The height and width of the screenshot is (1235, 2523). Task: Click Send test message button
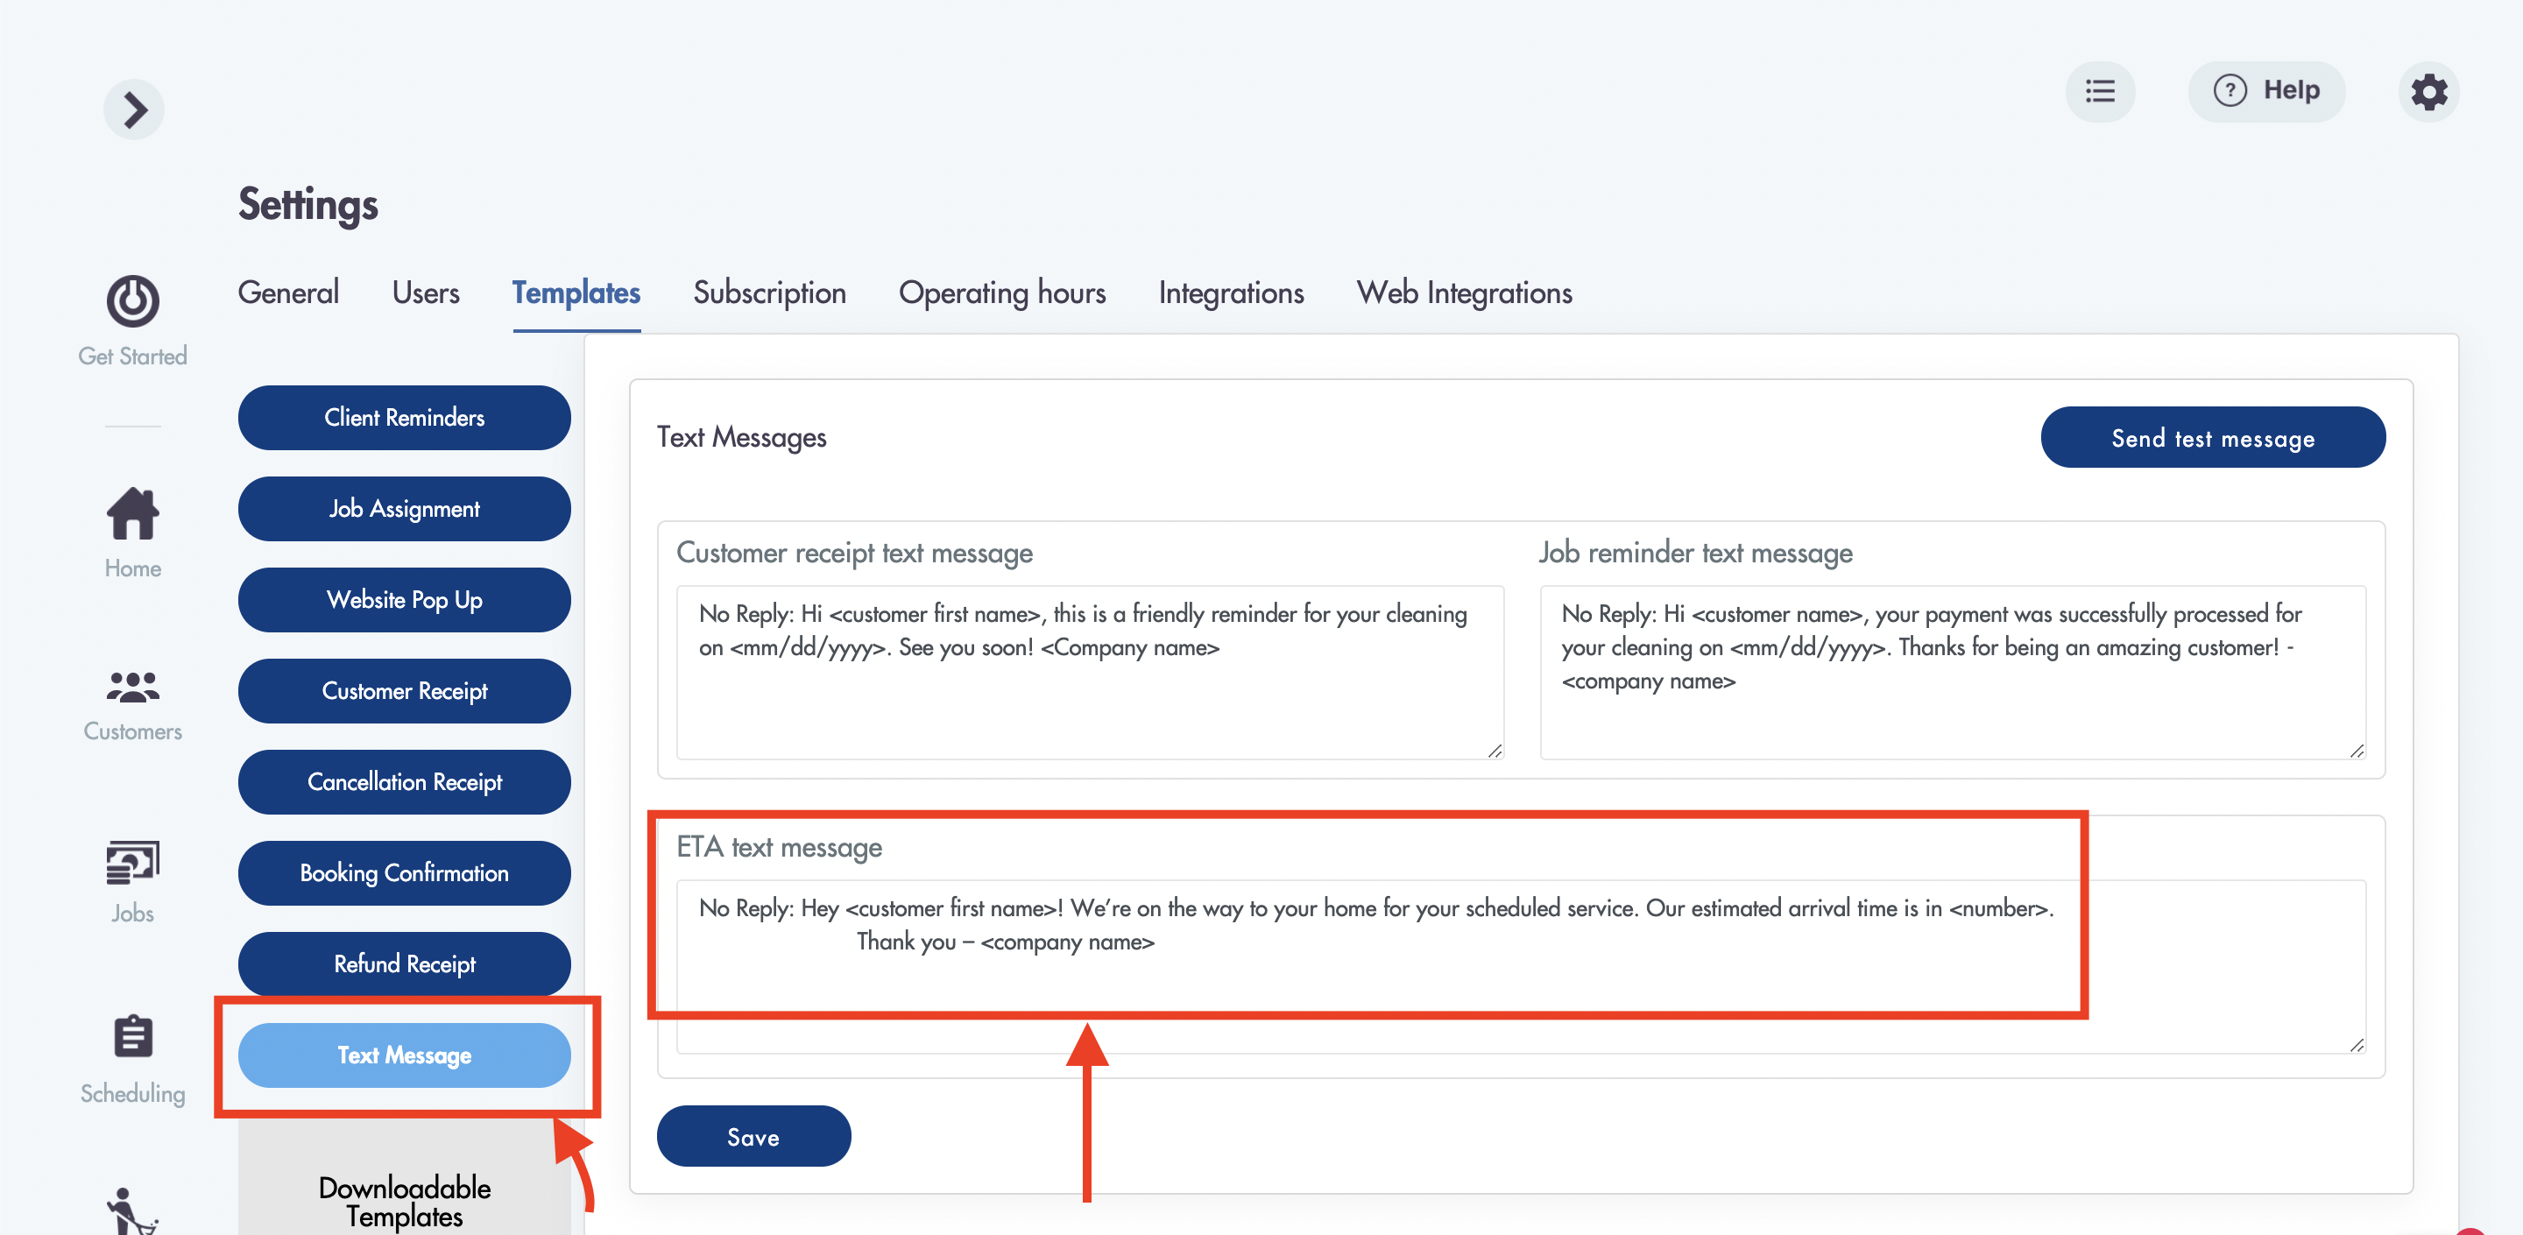[2213, 437]
